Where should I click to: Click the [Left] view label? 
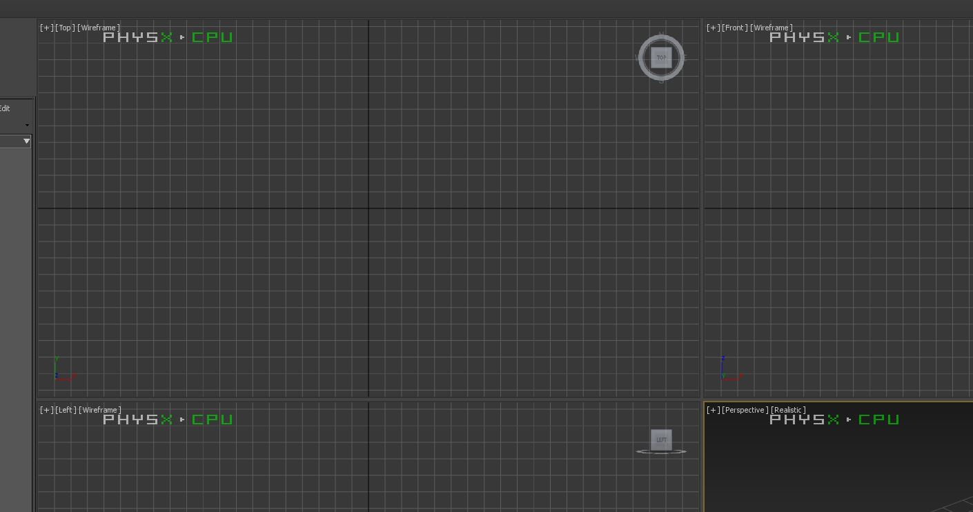click(x=66, y=411)
